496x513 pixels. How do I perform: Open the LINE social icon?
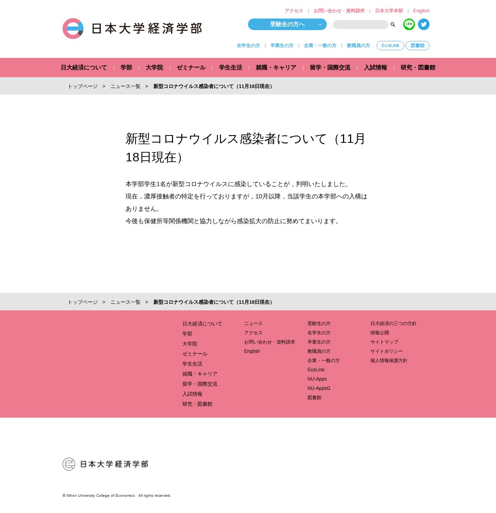point(409,24)
